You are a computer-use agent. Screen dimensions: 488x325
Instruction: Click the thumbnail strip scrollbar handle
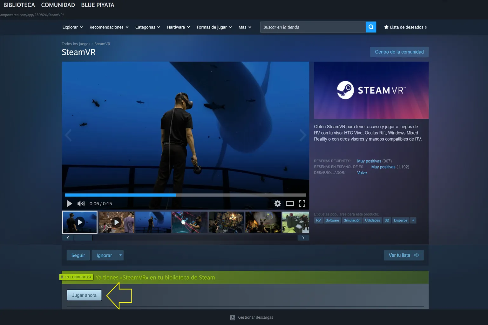coord(83,238)
